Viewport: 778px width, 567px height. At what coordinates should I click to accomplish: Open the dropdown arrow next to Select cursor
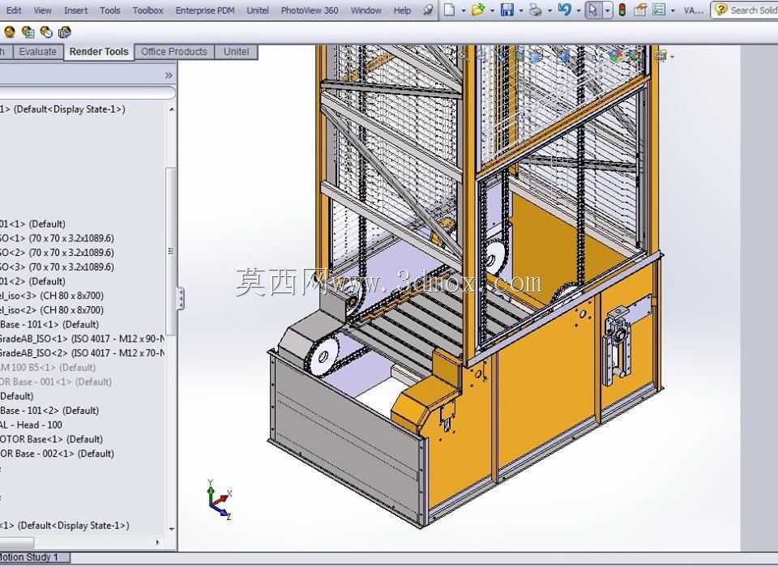click(x=607, y=11)
